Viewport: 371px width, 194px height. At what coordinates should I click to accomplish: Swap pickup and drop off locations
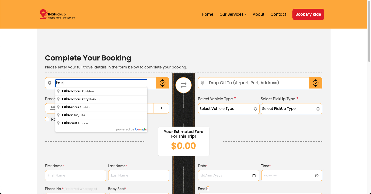point(183,85)
